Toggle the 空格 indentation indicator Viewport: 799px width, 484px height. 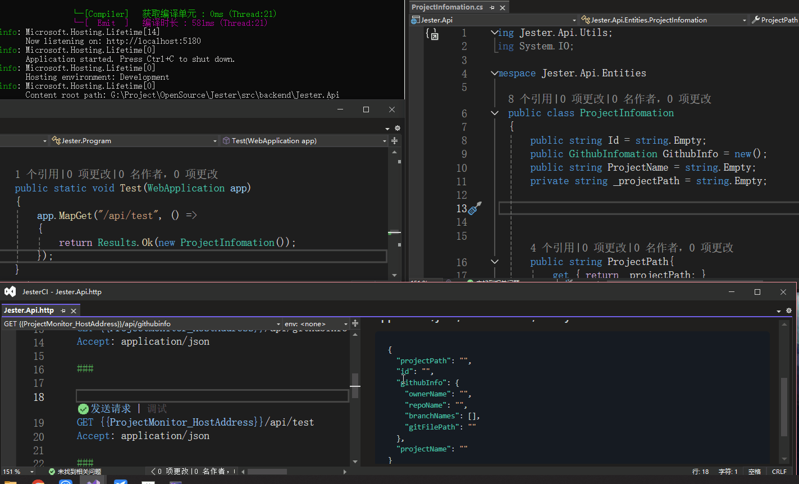(x=754, y=472)
